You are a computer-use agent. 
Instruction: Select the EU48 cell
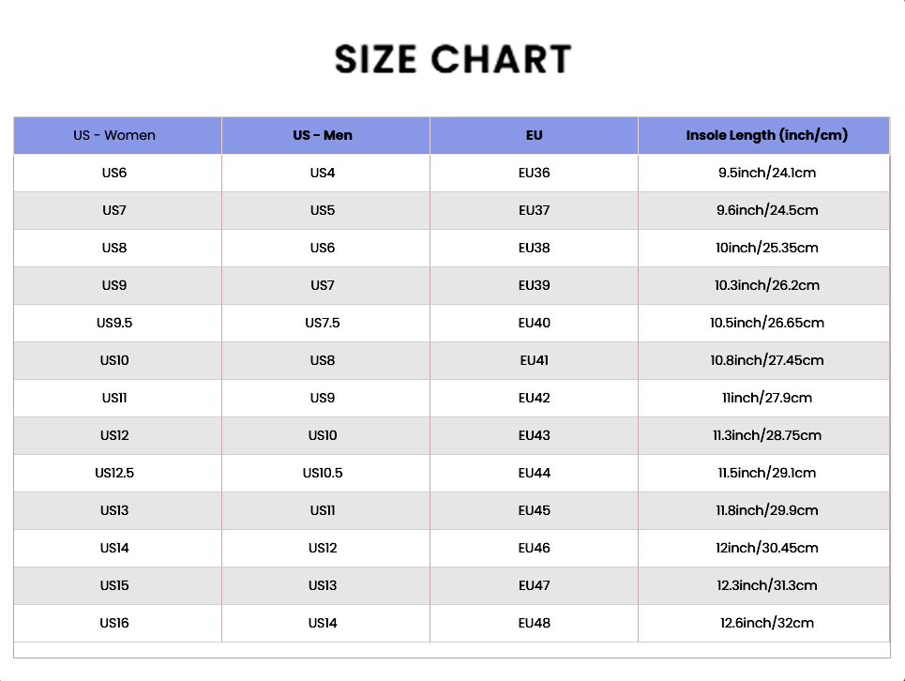pos(534,623)
